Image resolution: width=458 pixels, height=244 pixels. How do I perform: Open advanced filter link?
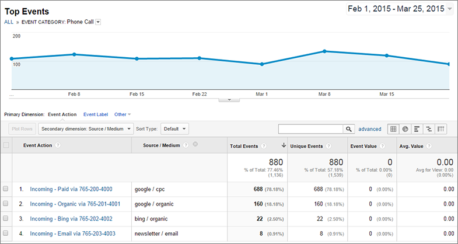pos(370,129)
